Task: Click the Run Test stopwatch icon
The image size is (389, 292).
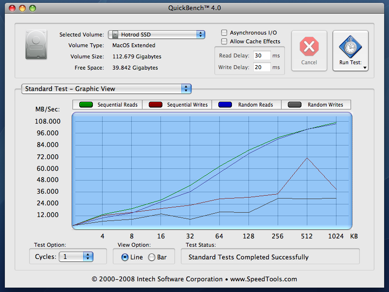Action: (x=350, y=47)
